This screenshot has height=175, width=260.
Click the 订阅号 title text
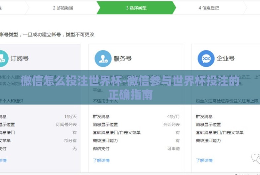click(20, 59)
